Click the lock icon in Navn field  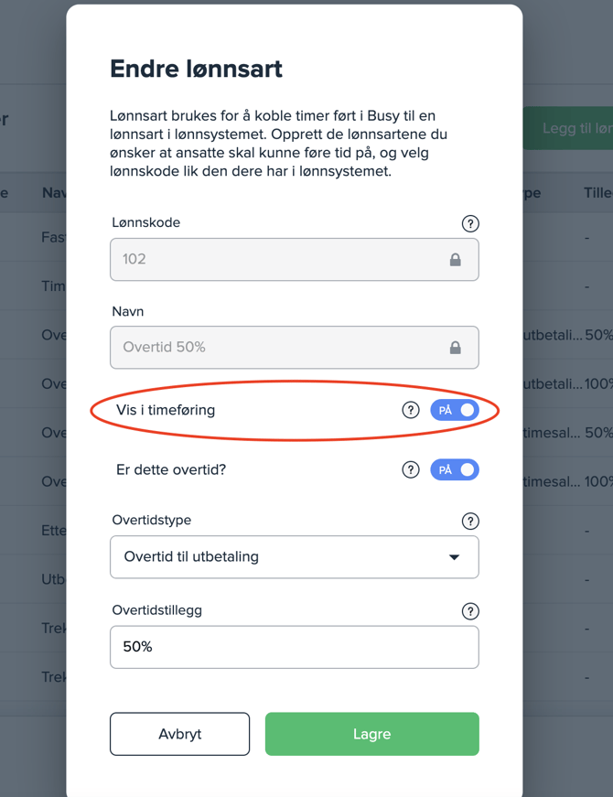(x=455, y=348)
